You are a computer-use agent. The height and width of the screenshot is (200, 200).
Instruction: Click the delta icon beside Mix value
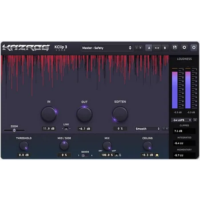[120, 155]
